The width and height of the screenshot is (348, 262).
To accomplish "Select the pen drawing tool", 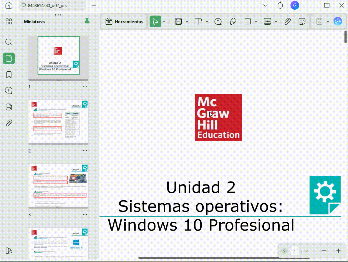I will tap(233, 21).
